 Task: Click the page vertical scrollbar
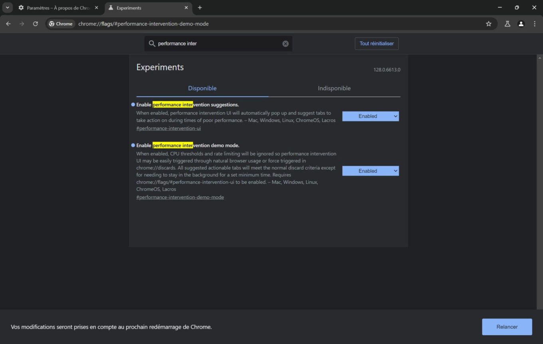540,182
